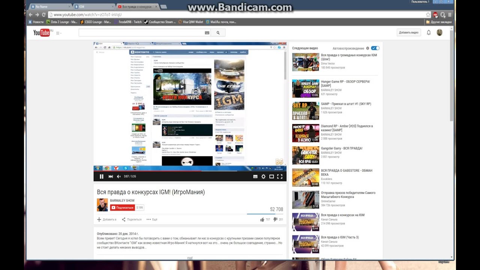The height and width of the screenshot is (270, 480).
Task: Click the search magnifier button
Action: [x=218, y=33]
